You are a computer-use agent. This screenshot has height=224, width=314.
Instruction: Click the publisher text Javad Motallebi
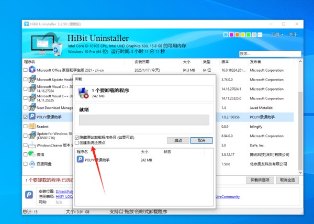coord(262,108)
